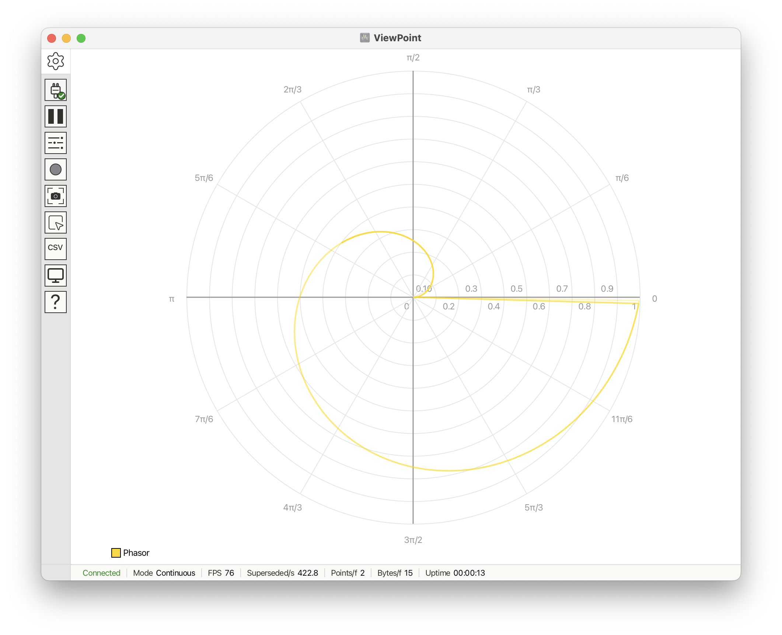Click the Phasor legend label
Viewport: 782px width, 635px height.
pos(136,553)
